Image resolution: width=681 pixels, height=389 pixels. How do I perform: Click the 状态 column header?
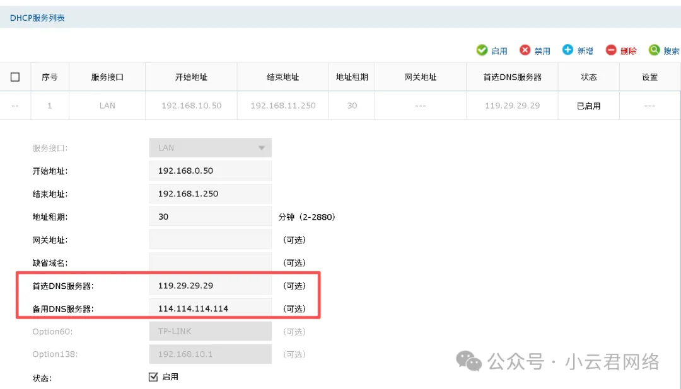[x=589, y=77]
